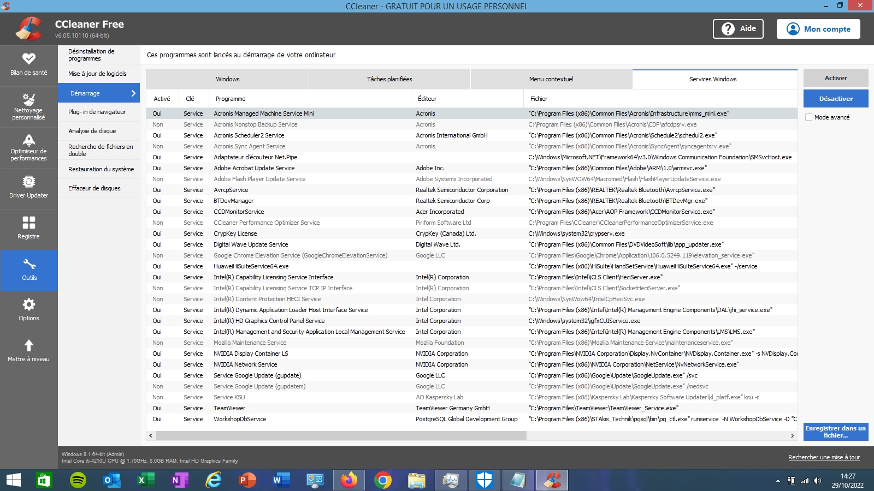This screenshot has width=874, height=491.
Task: Launch Microsoft Store from taskbar
Action: pyautogui.click(x=44, y=480)
